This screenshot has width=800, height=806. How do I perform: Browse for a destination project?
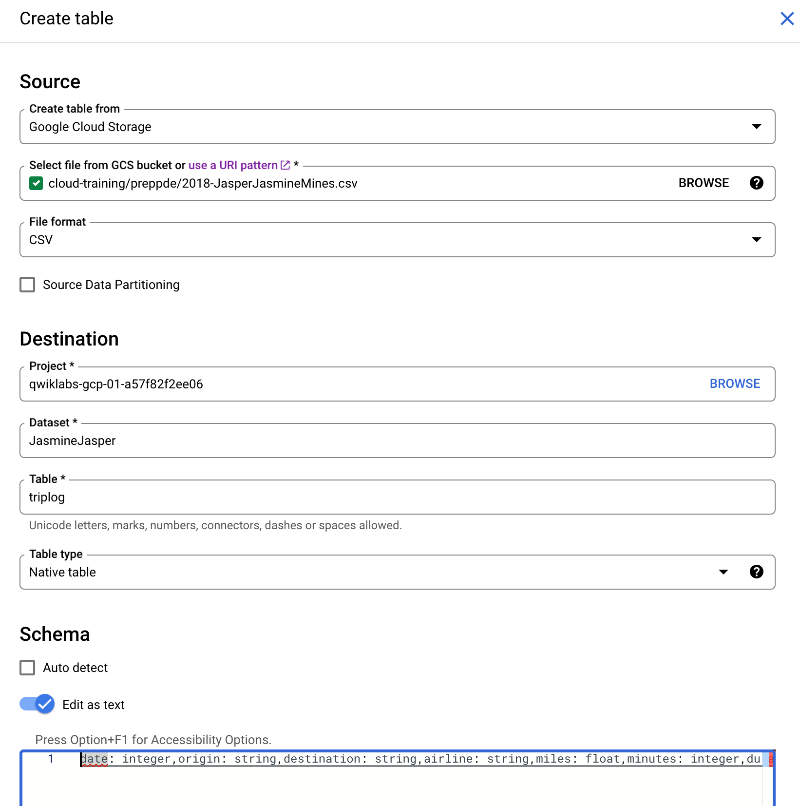735,384
